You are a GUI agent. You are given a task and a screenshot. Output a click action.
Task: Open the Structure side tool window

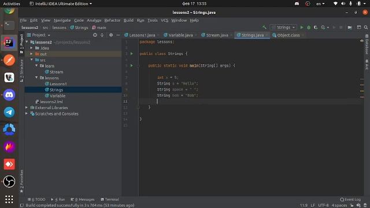pos(21,70)
